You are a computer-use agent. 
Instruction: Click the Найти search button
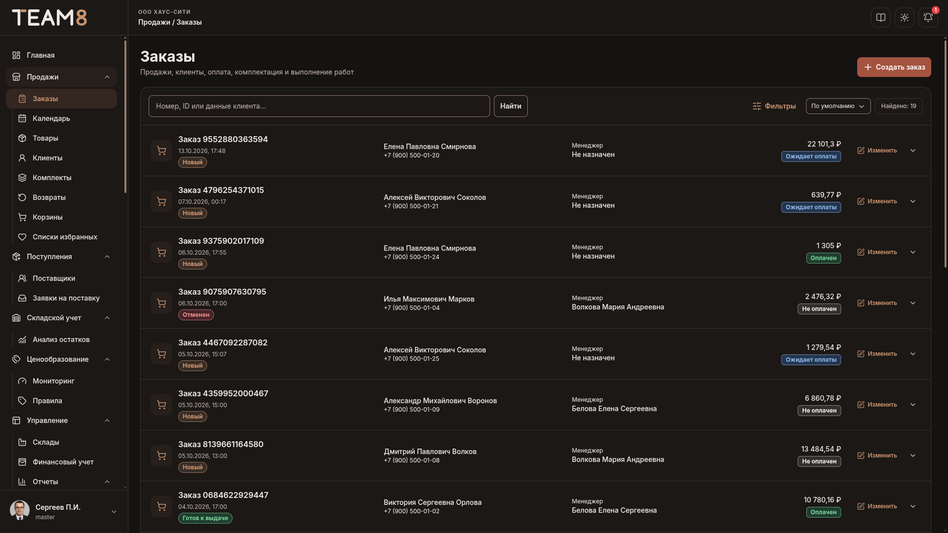click(x=511, y=106)
